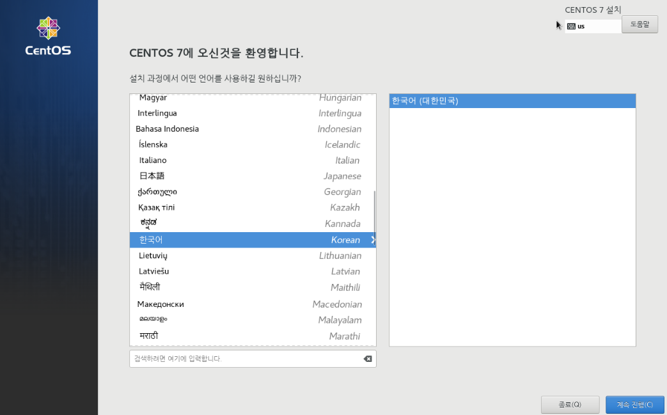Pick the Kannada language row

click(253, 224)
